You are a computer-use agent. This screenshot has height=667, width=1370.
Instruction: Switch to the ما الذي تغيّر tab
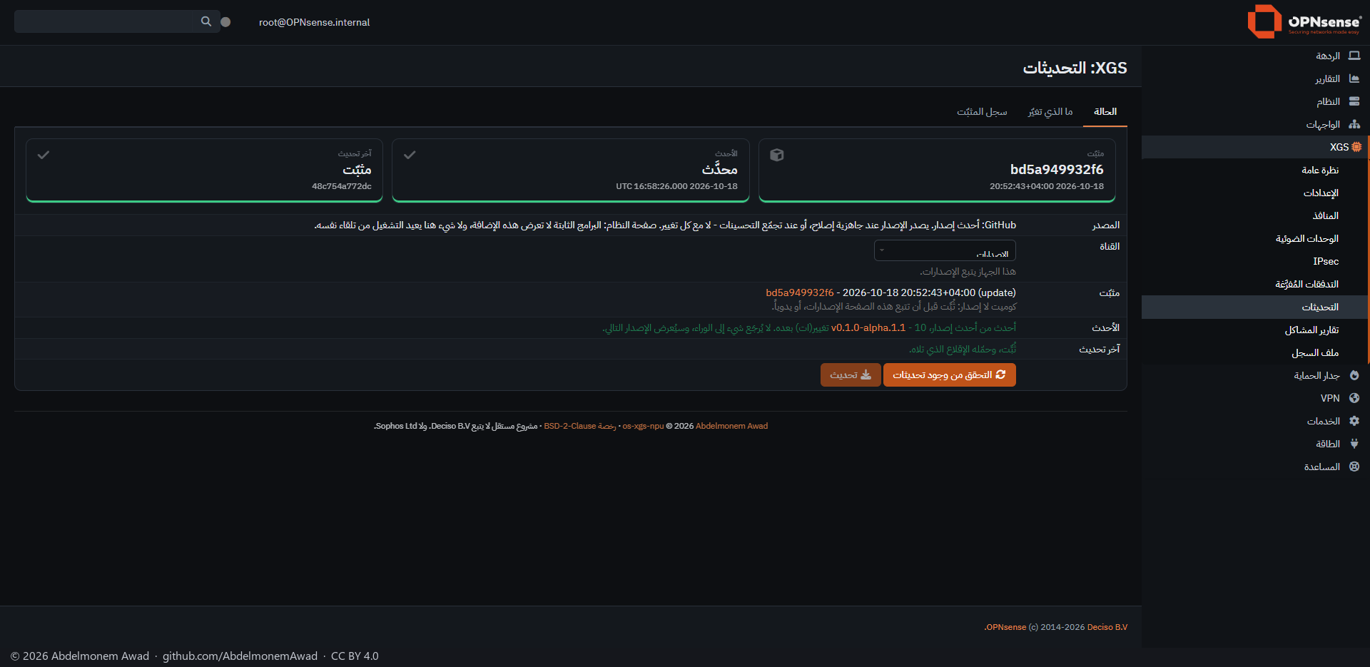point(1050,111)
